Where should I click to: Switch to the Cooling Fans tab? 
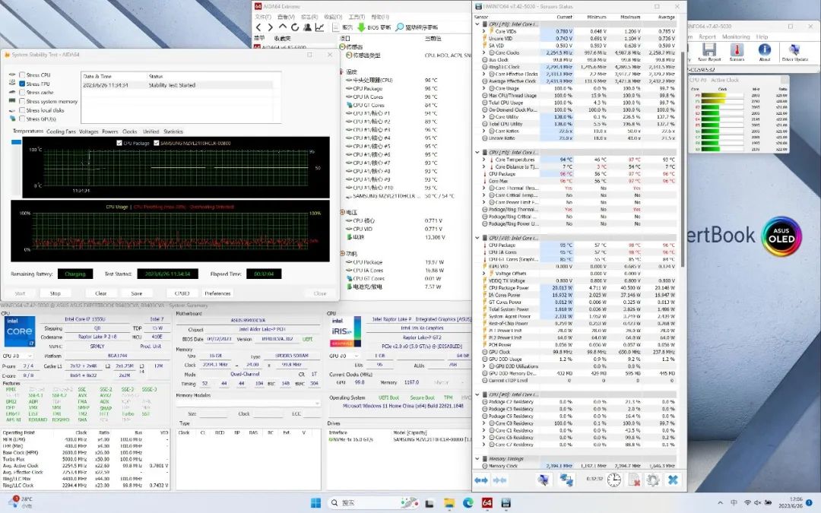pyautogui.click(x=61, y=131)
